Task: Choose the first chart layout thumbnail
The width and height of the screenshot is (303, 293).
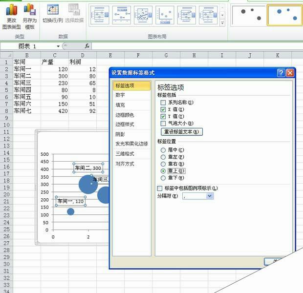Action: [100, 15]
